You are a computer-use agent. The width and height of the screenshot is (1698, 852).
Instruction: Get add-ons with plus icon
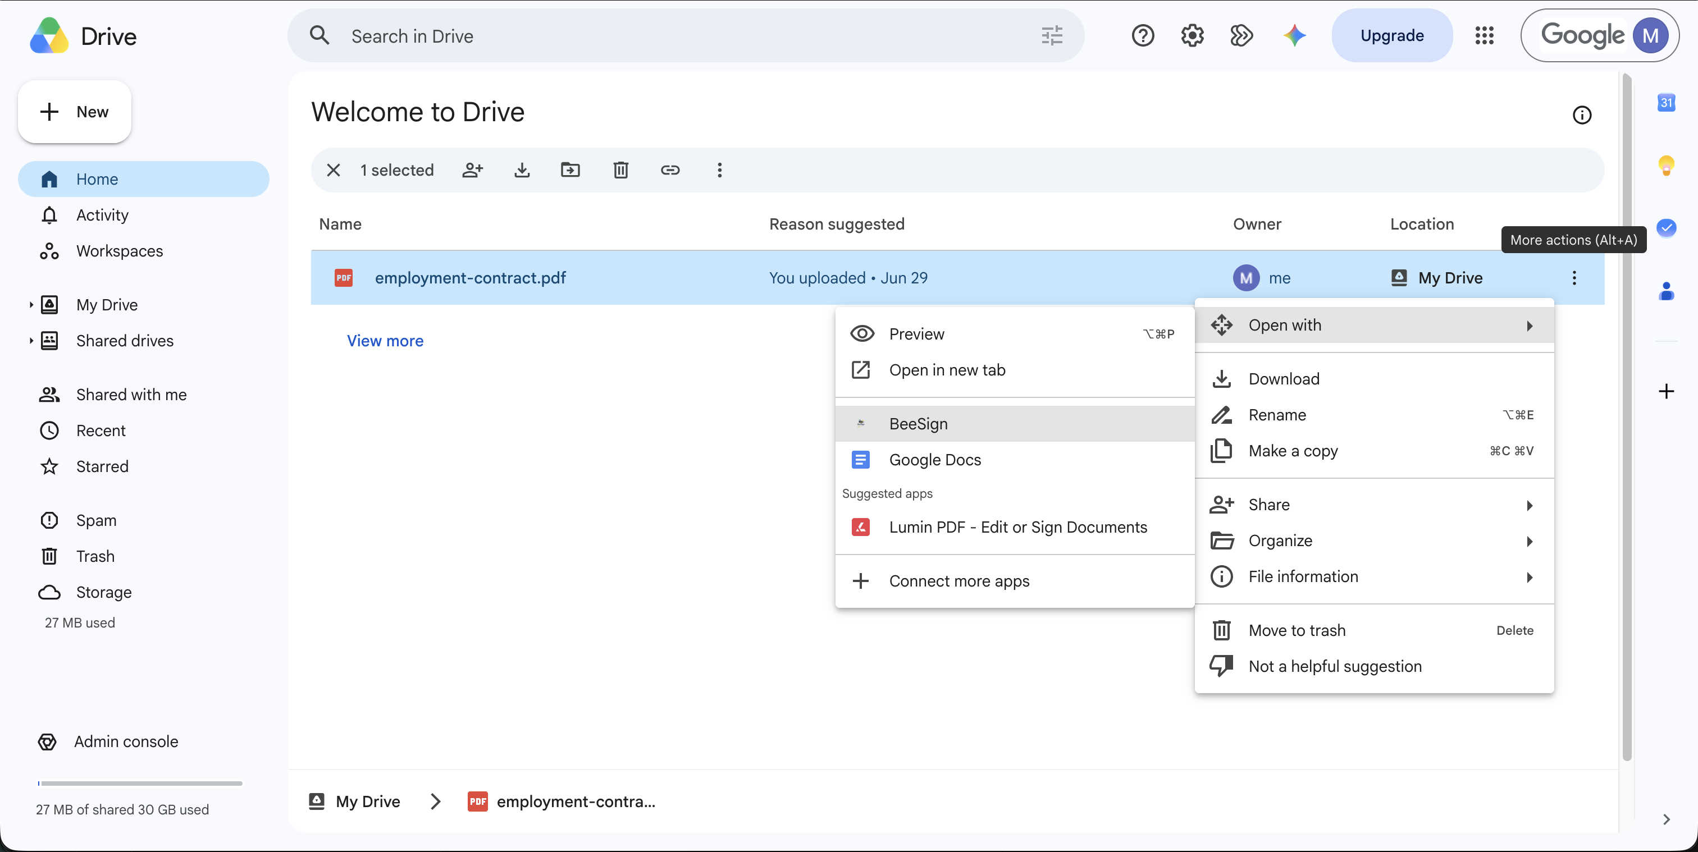coord(1665,391)
